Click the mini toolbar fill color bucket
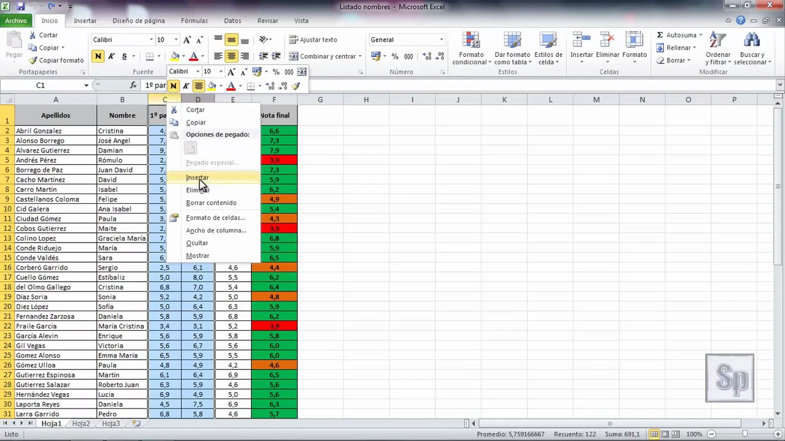Image resolution: width=785 pixels, height=441 pixels. (x=212, y=86)
